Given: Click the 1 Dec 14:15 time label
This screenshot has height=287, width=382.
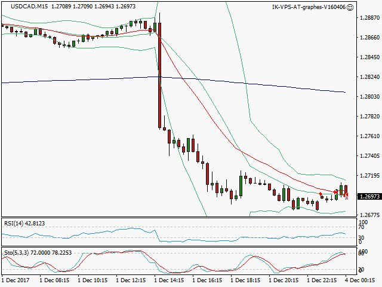Looking at the screenshot, I should [x=168, y=279].
